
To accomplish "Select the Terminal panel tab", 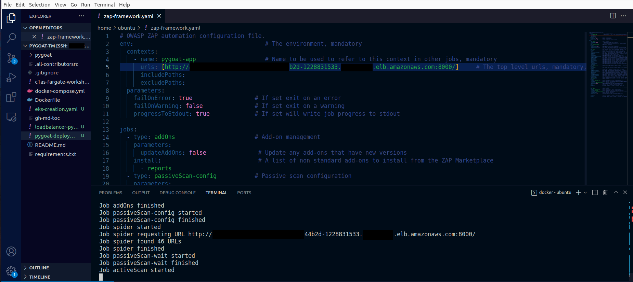I will click(216, 193).
